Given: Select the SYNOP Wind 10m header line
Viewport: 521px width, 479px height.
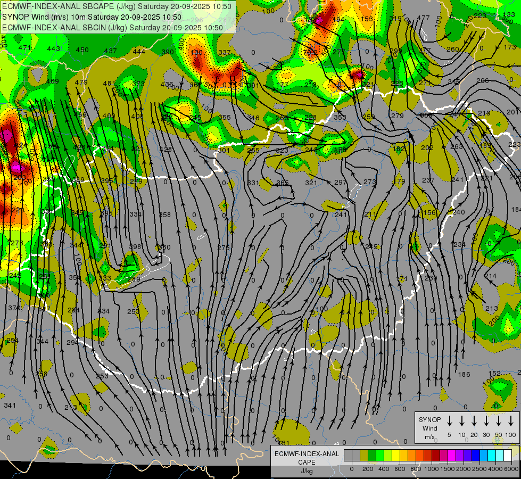Looking at the screenshot, I should coord(92,17).
